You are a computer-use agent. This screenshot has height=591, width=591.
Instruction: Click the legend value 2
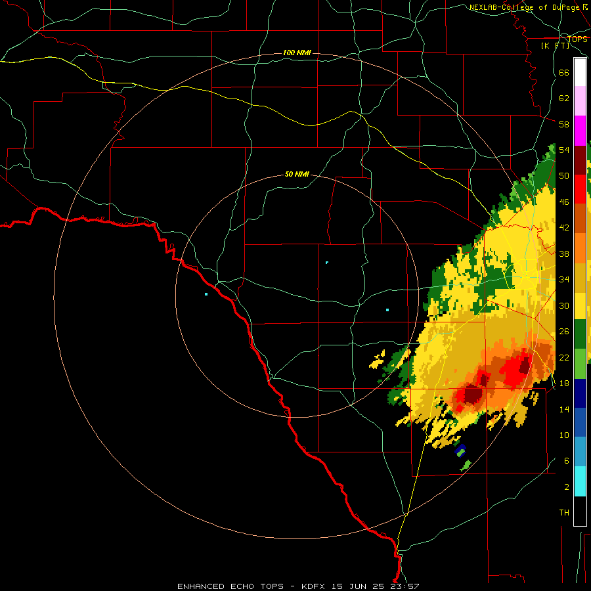pos(567,487)
